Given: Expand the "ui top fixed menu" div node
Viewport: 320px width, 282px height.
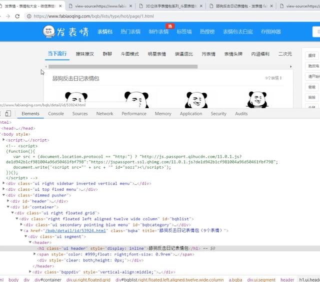Looking at the screenshot, I should [x=3, y=189].
